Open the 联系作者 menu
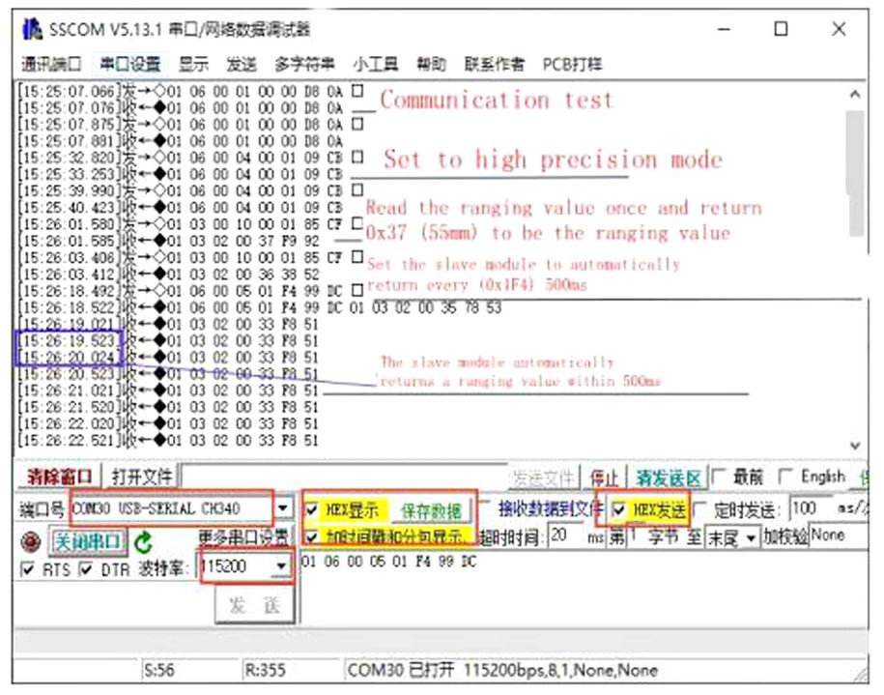 pos(494,65)
